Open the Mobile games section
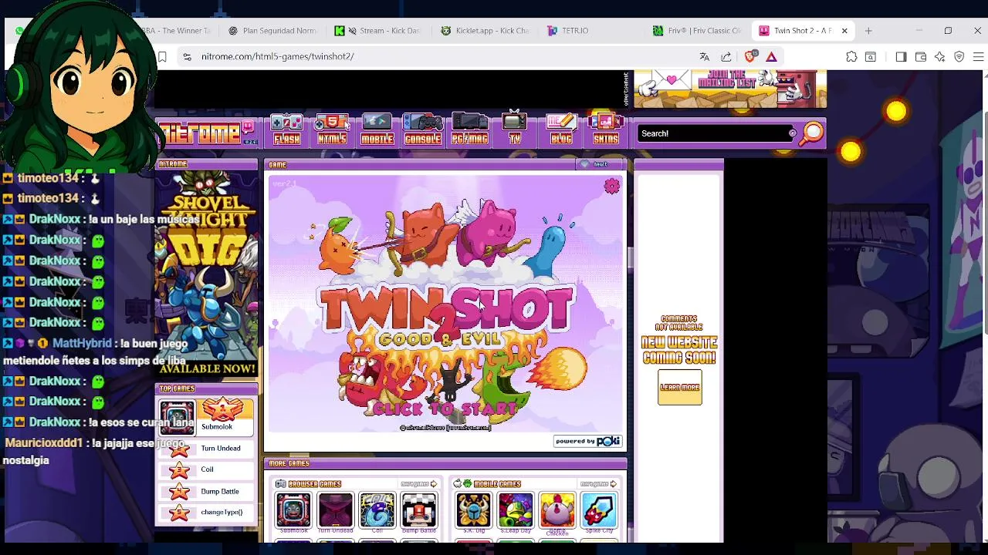This screenshot has height=555, width=988. (377, 129)
